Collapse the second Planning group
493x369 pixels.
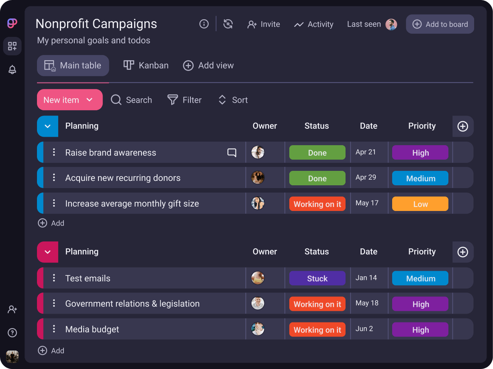coord(47,252)
